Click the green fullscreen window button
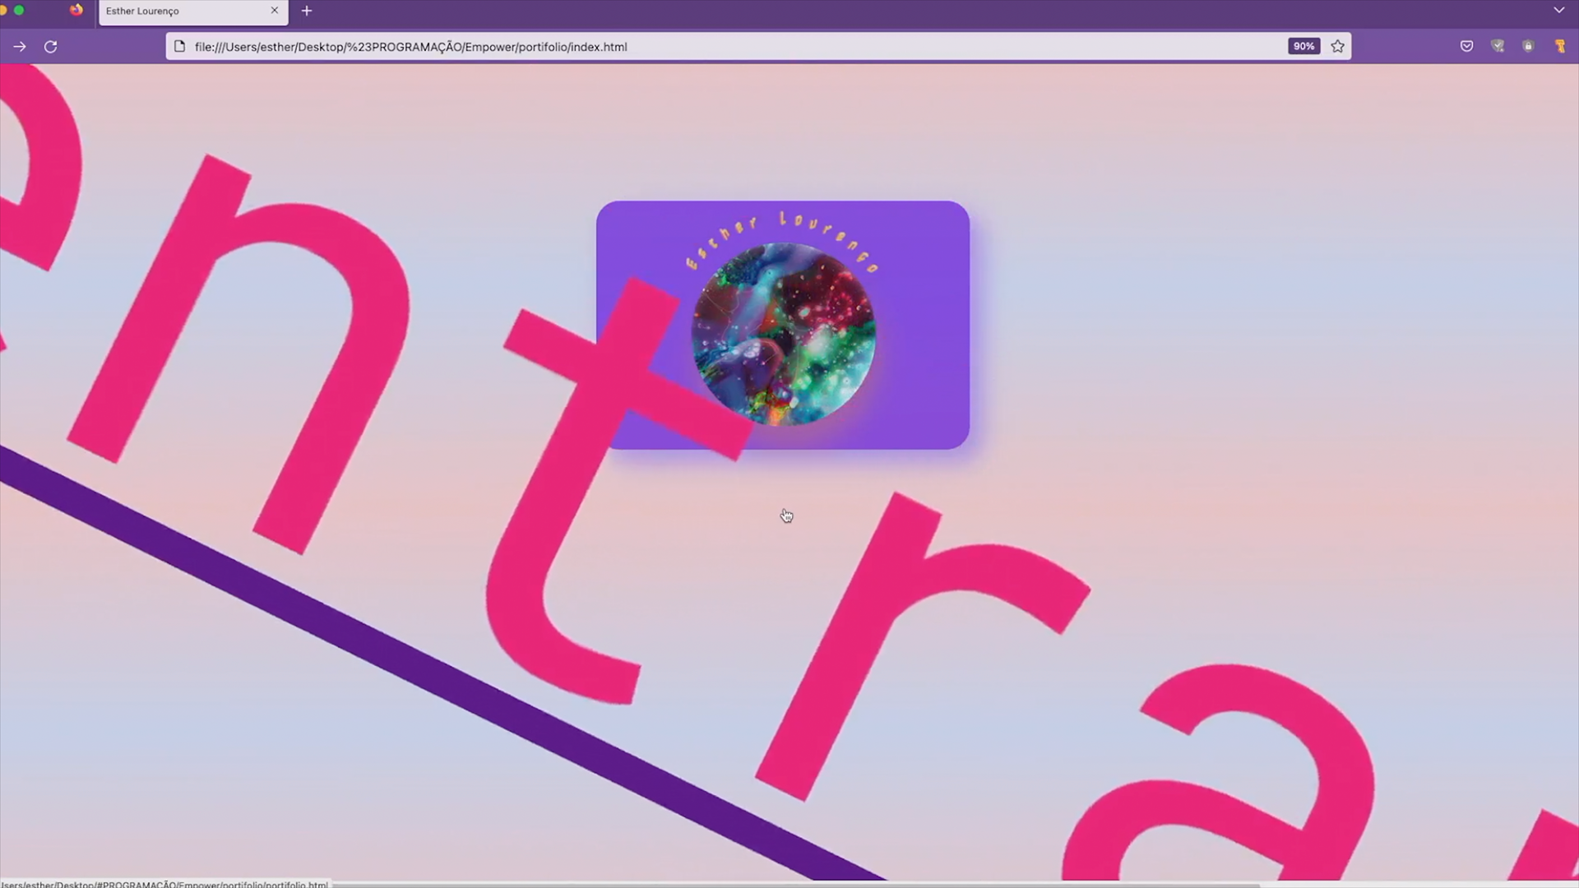Viewport: 1579px width, 888px height. click(19, 11)
